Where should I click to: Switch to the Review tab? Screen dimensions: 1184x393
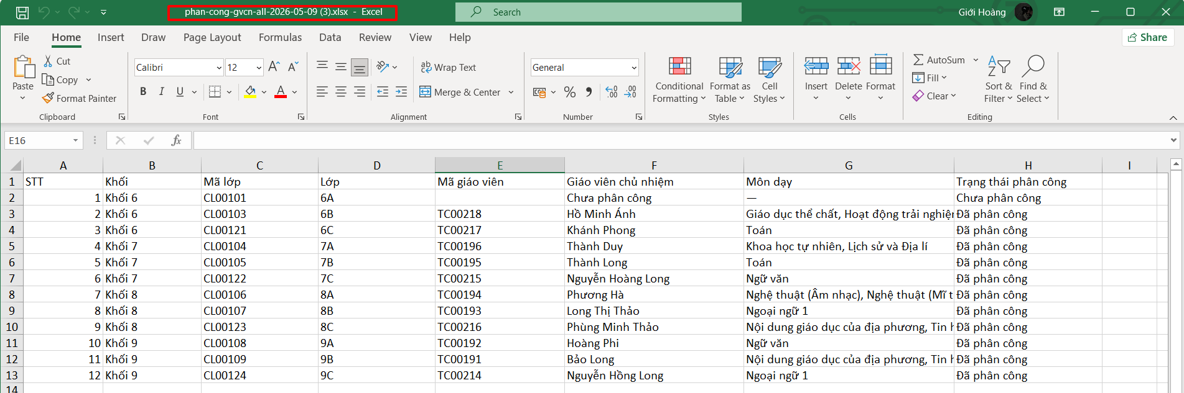(x=375, y=37)
